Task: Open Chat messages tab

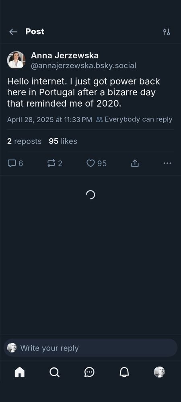Action: [x=89, y=372]
